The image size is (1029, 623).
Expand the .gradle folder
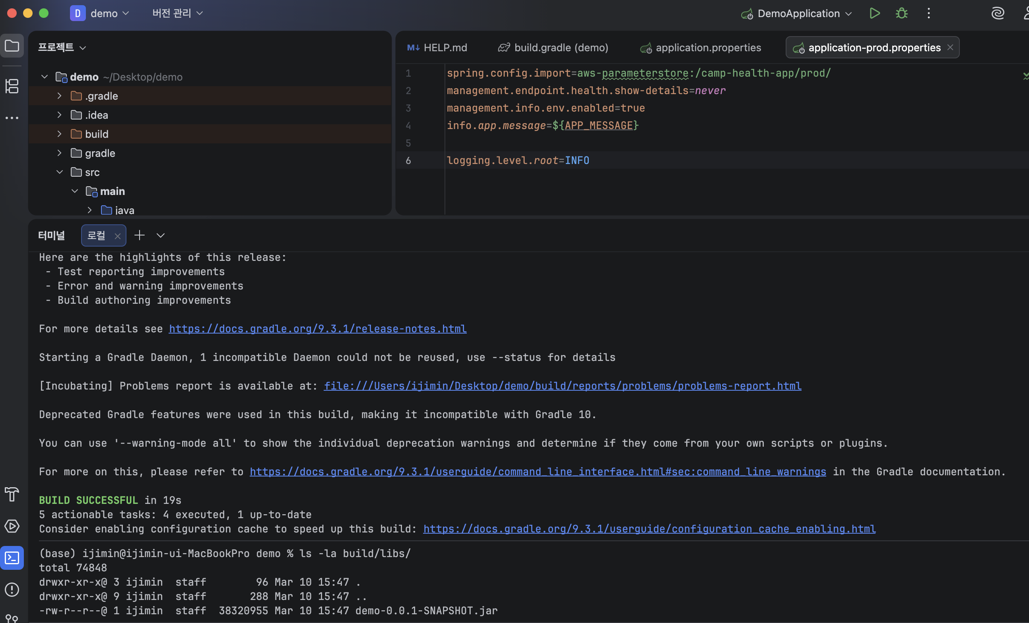59,96
